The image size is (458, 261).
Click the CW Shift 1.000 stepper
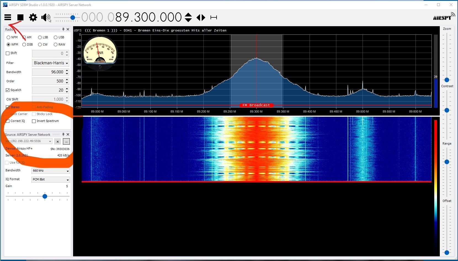point(67,99)
